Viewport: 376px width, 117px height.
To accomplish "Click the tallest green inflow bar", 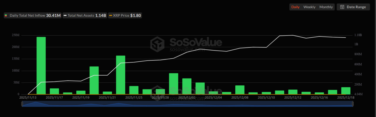I will 41,66.
